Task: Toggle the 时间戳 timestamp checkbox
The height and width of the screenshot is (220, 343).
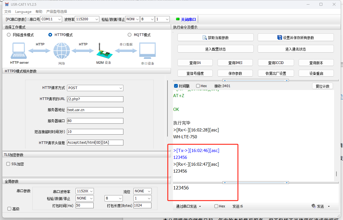Action: click(176, 86)
